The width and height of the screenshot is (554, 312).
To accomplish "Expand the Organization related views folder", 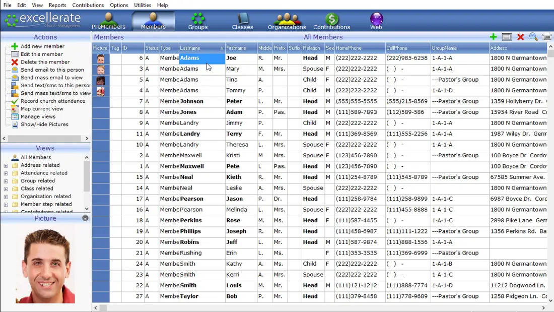I will tap(6, 197).
